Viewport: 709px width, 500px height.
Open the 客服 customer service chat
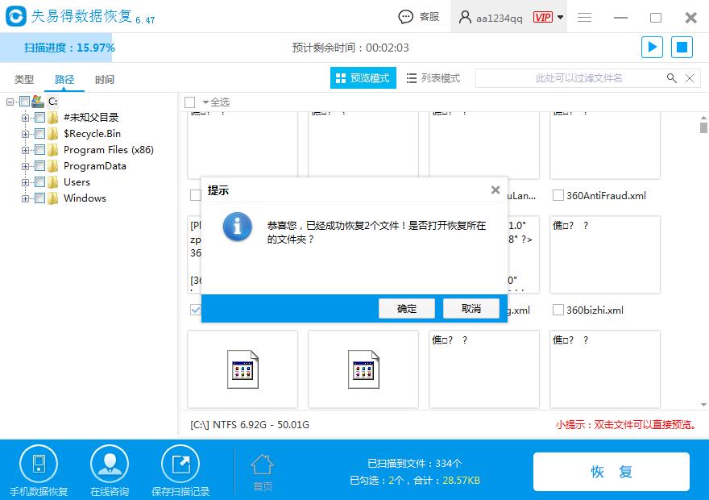417,16
